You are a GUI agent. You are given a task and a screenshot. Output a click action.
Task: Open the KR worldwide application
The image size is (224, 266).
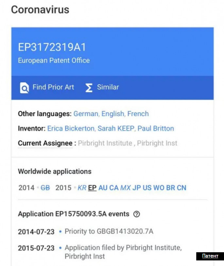coord(82,188)
